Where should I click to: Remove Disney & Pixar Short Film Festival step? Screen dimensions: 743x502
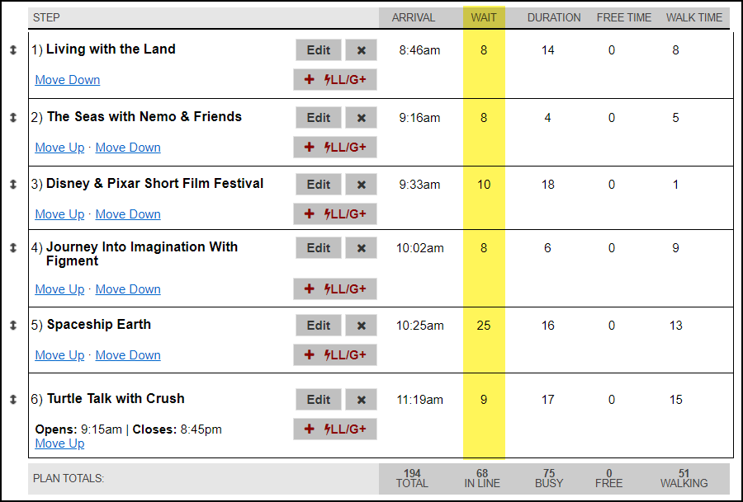tap(361, 185)
